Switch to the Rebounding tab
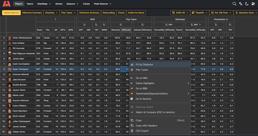258x136 pixels. point(109,13)
